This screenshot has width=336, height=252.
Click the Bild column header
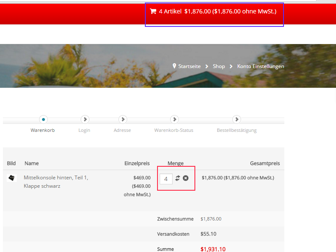coord(11,163)
